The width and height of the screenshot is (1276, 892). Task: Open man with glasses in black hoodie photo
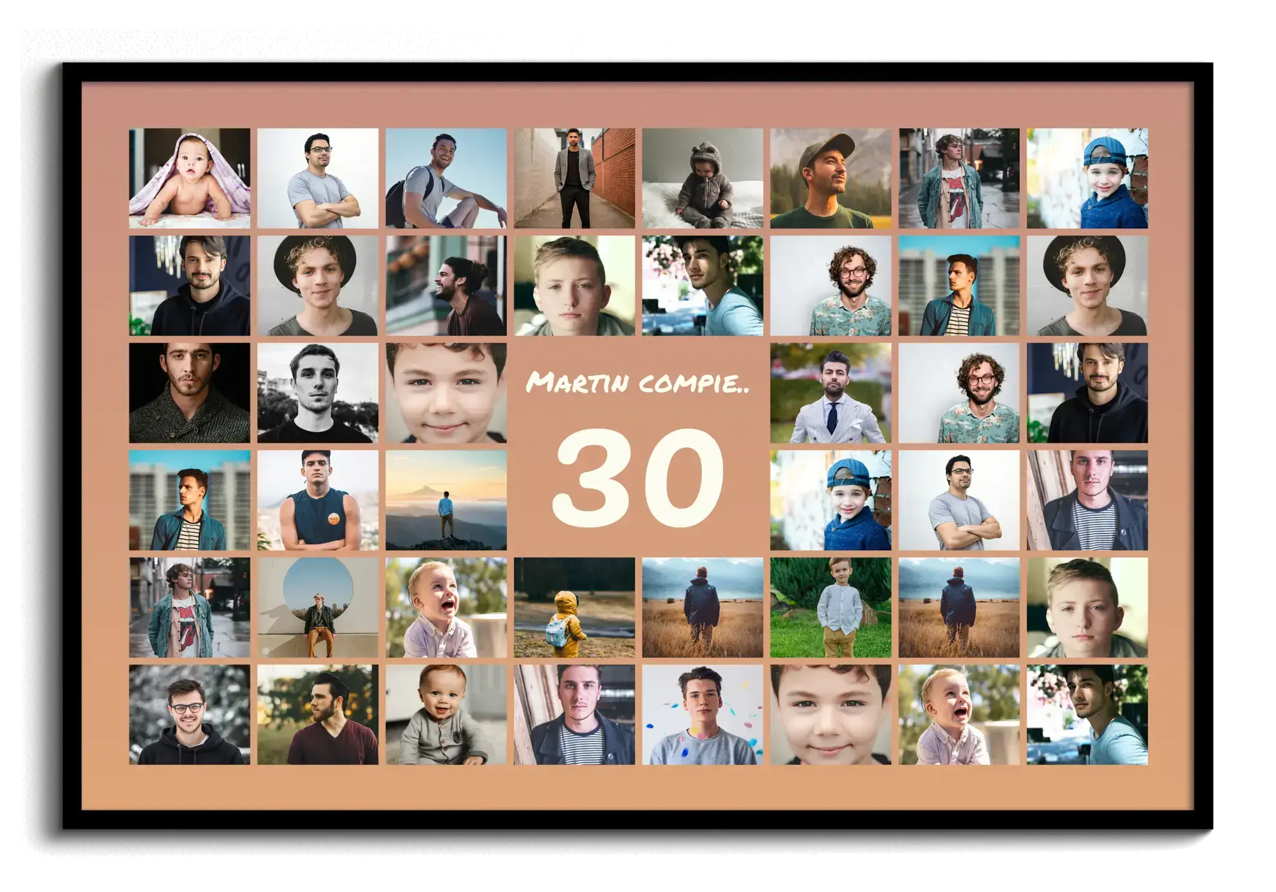coord(189,714)
